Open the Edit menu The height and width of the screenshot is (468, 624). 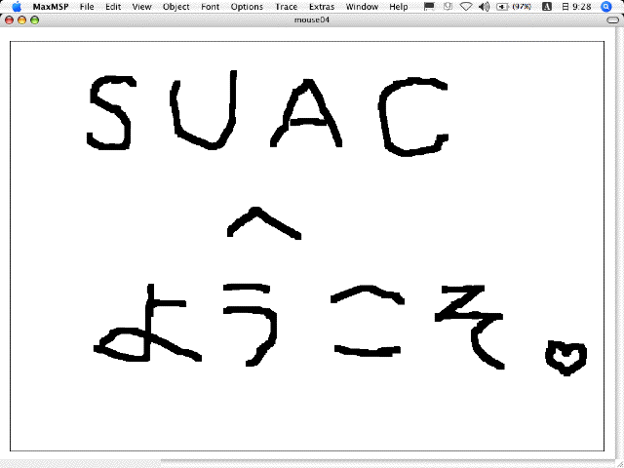pyautogui.click(x=113, y=7)
